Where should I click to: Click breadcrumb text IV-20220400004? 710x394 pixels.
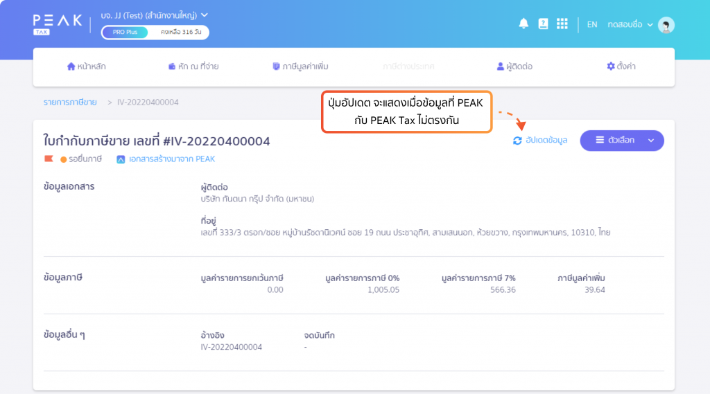click(148, 102)
